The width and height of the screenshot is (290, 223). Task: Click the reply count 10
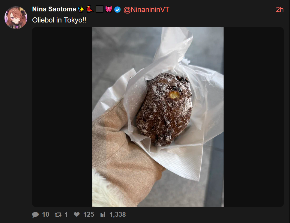(x=46, y=215)
